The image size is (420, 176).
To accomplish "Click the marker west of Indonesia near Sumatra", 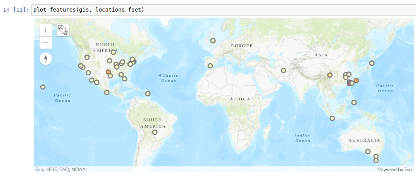I will tap(332, 118).
